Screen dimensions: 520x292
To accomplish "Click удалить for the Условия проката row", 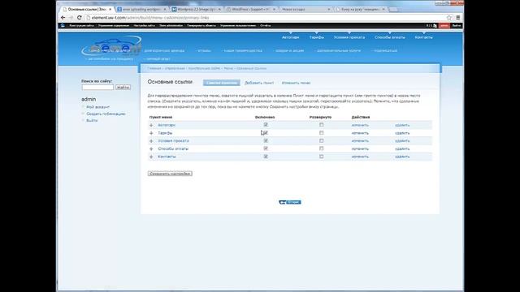I will click(x=402, y=141).
